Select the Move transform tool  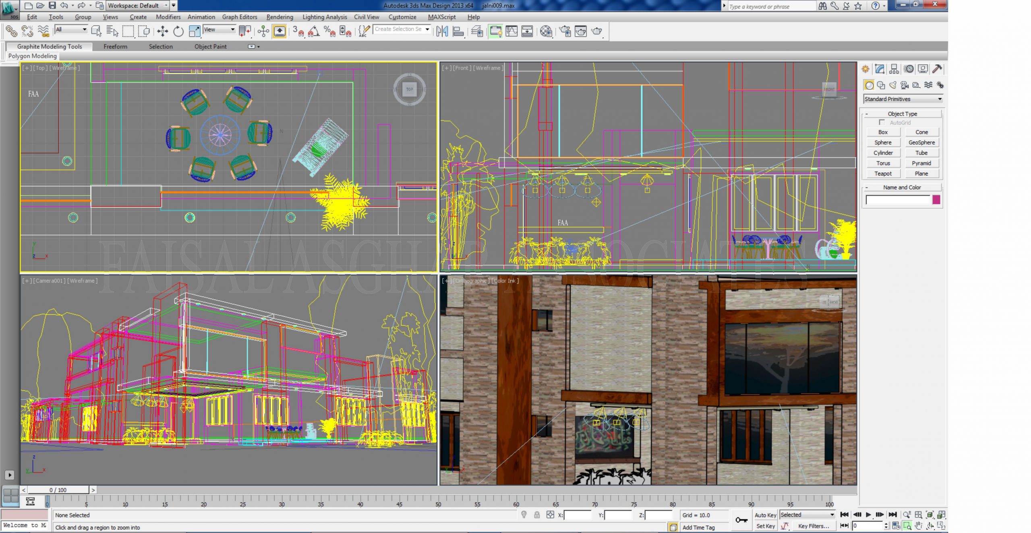[163, 31]
